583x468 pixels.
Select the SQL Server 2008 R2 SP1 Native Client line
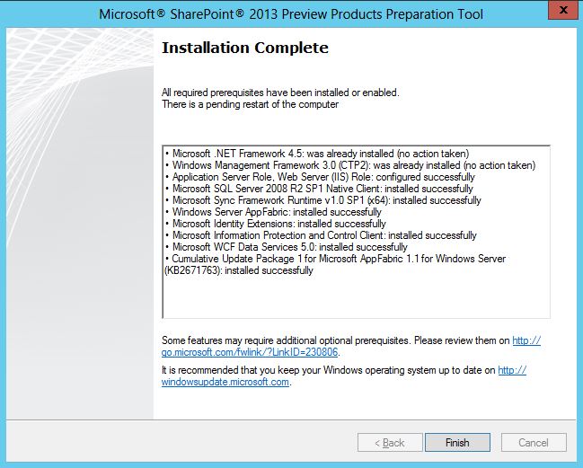[x=319, y=189]
